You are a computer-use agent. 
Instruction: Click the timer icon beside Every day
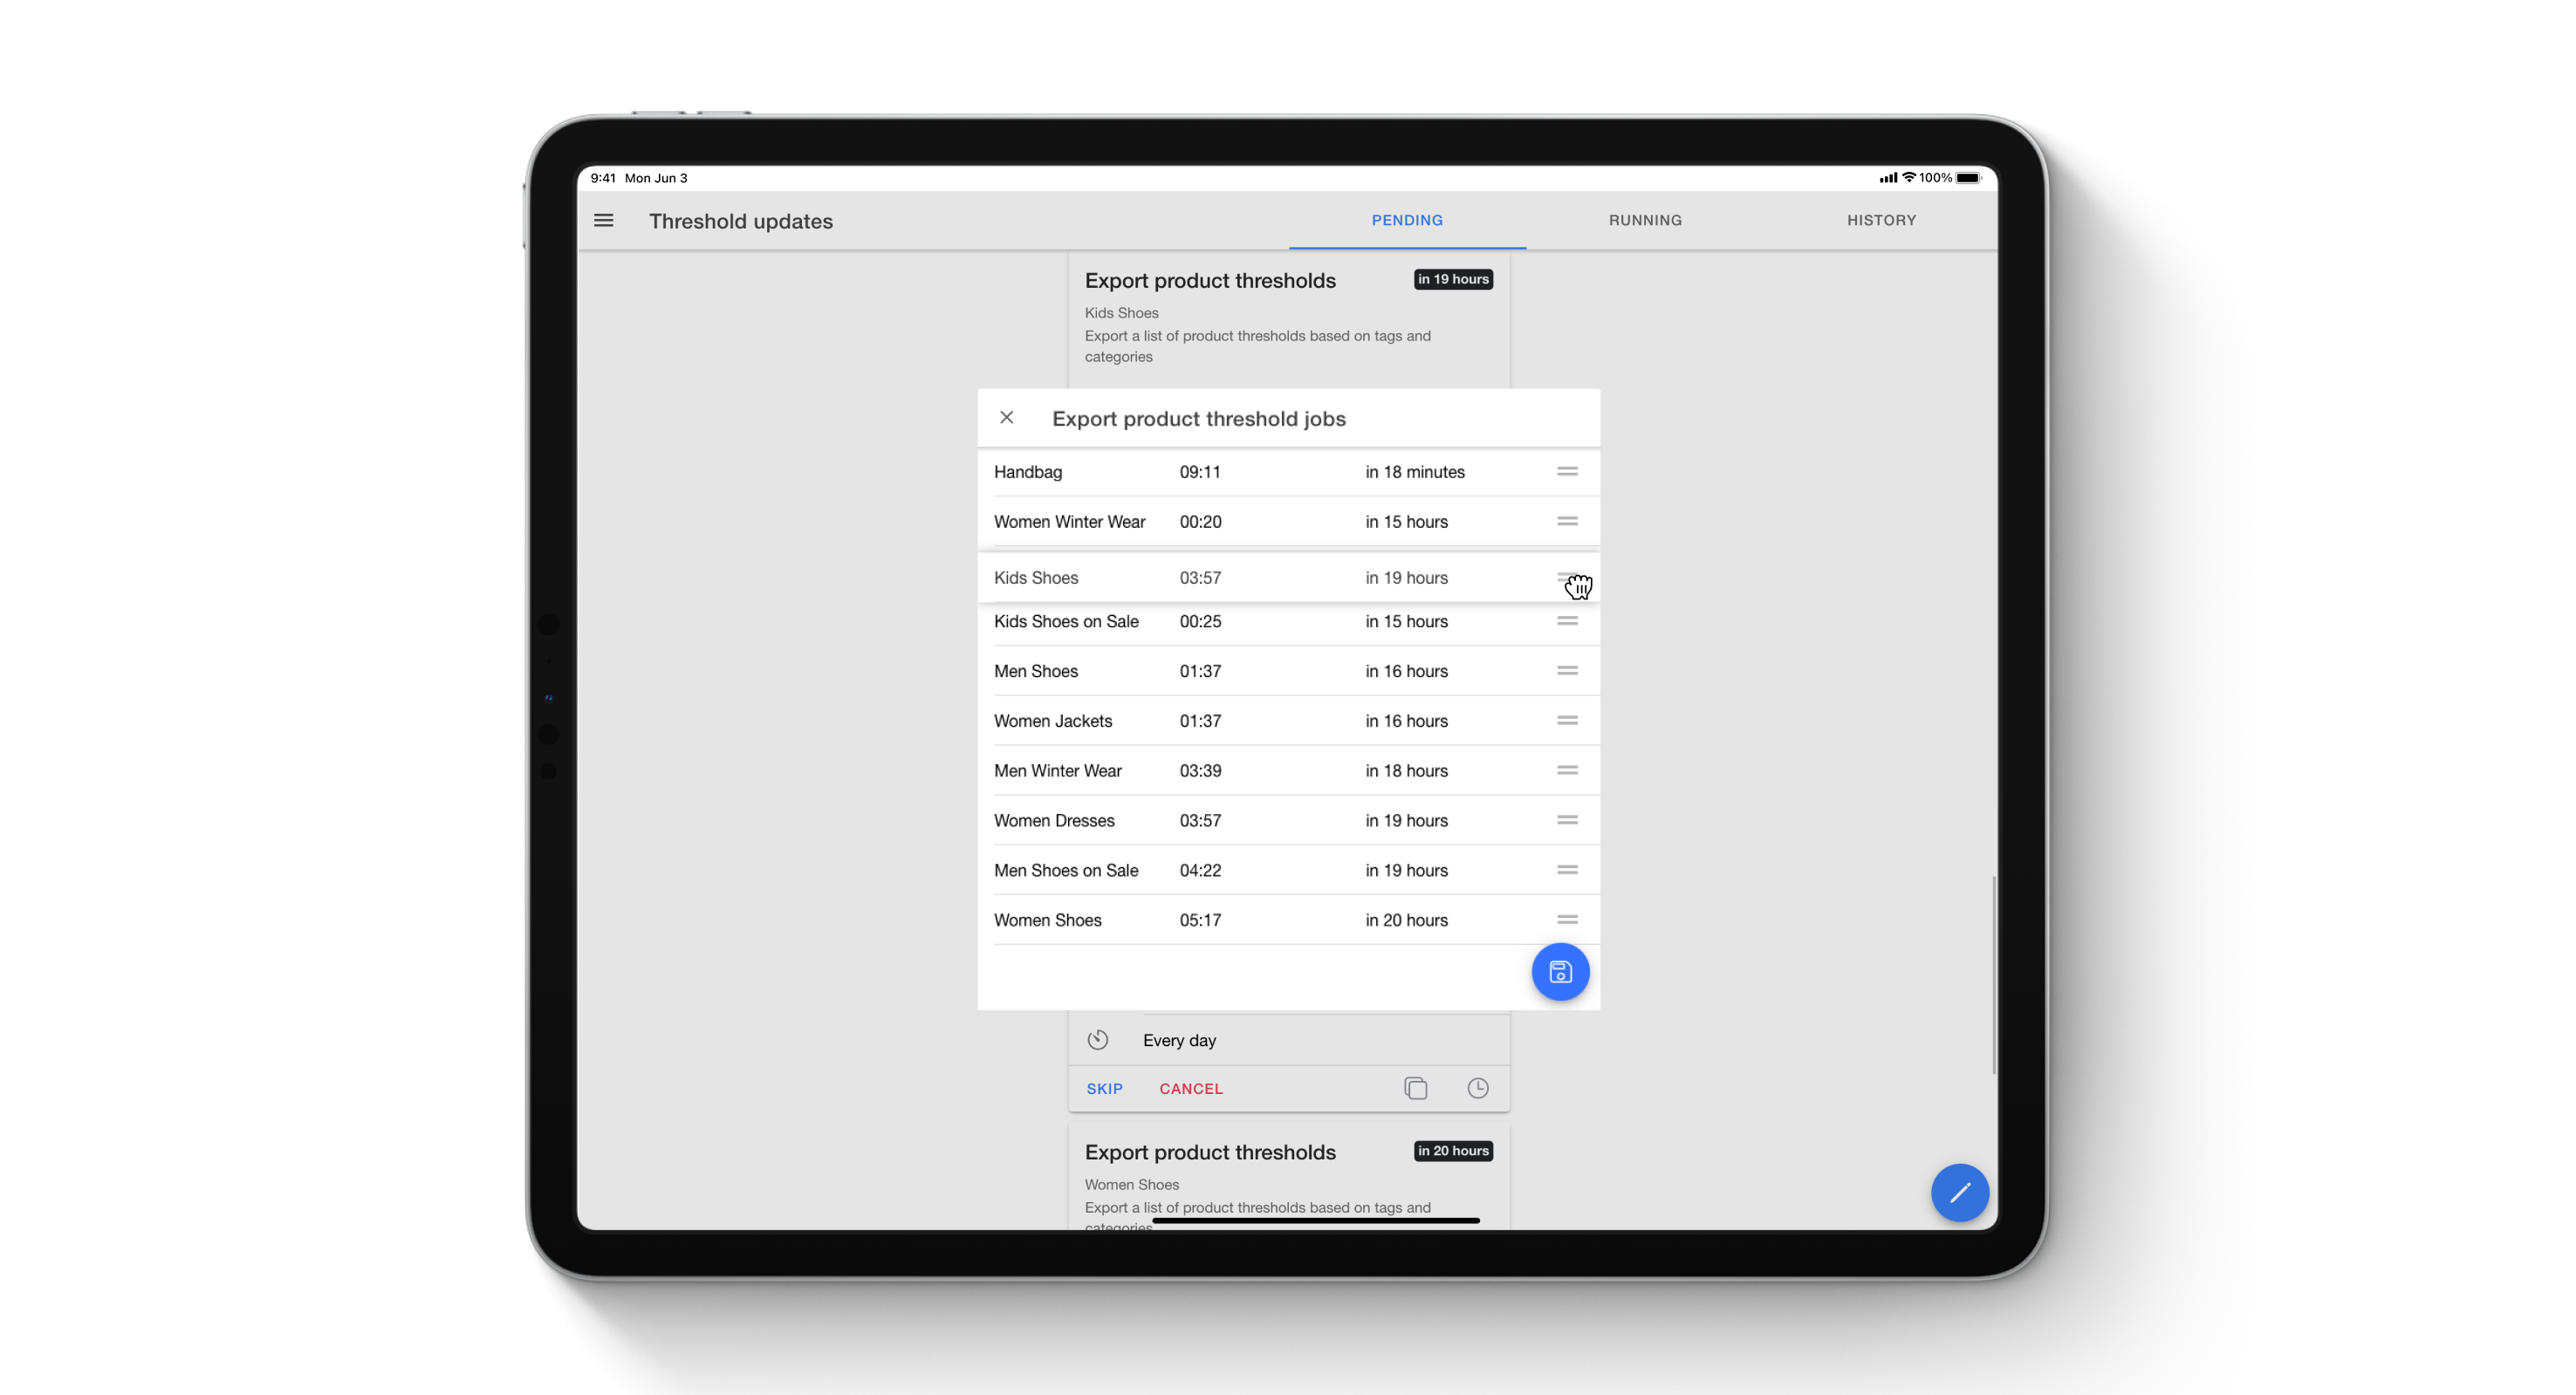coord(1097,1039)
